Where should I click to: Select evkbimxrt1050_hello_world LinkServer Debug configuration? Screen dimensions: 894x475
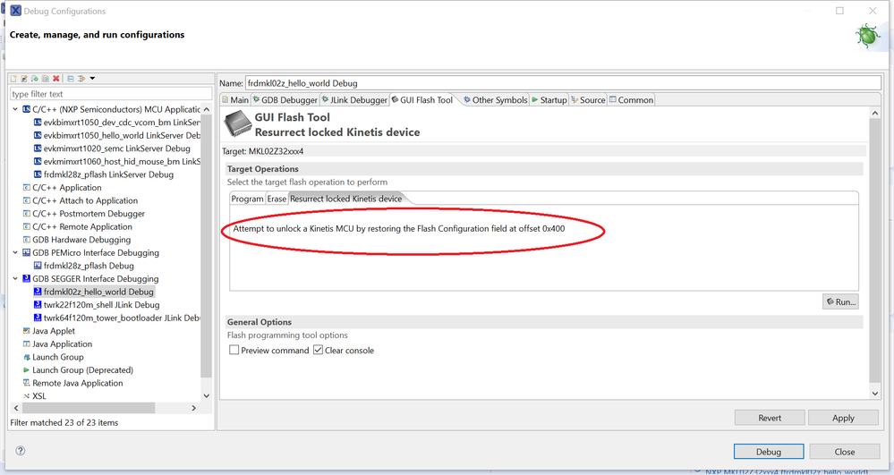pyautogui.click(x=117, y=135)
